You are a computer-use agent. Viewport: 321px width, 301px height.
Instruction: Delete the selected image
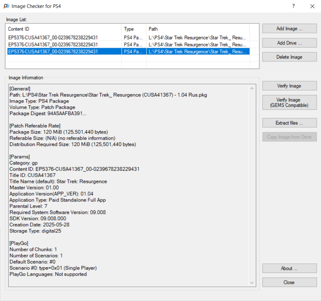point(290,57)
